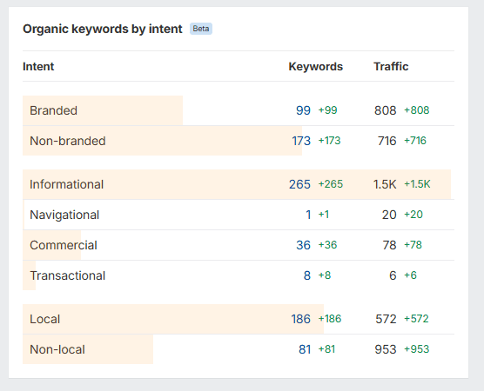
Task: Select the Branded intent row label
Action: tap(53, 110)
